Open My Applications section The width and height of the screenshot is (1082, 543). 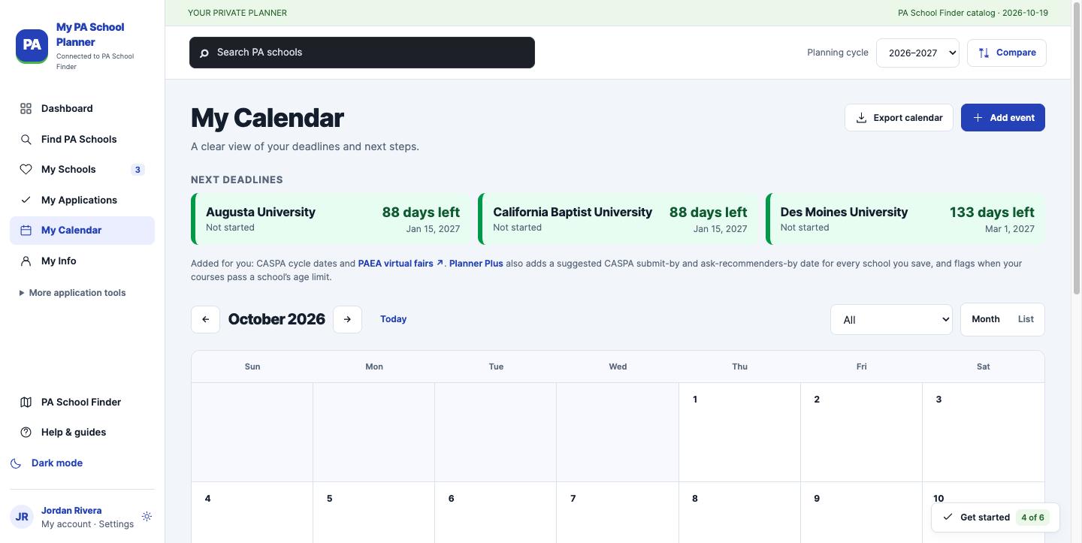82,200
